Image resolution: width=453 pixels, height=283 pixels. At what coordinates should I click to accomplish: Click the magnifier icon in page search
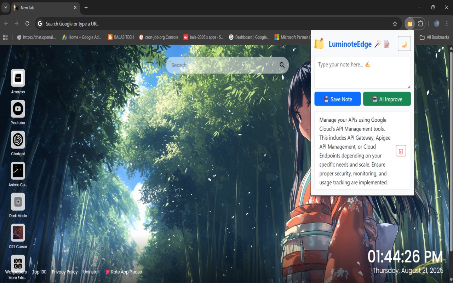tap(282, 65)
